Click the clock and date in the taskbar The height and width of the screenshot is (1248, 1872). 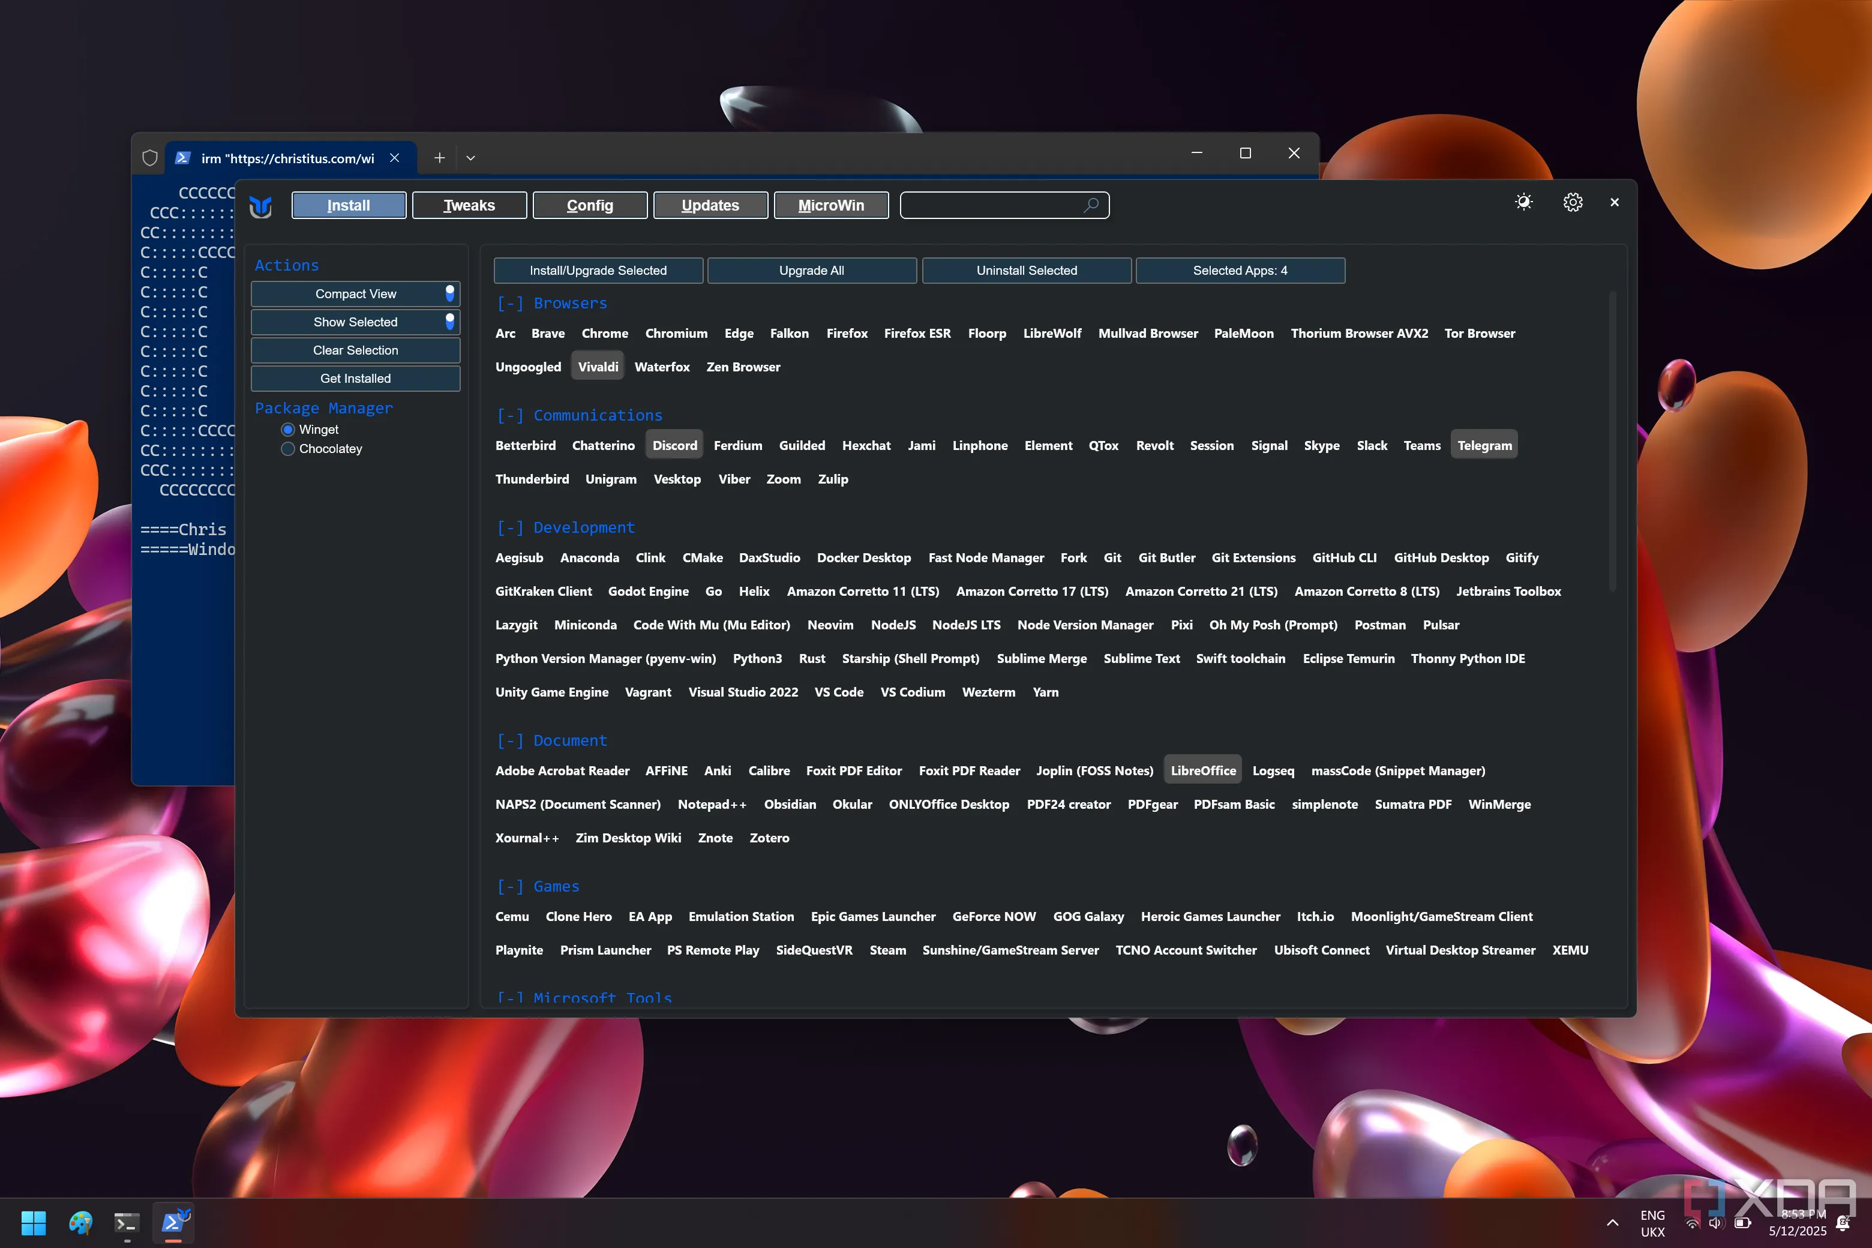coord(1797,1223)
